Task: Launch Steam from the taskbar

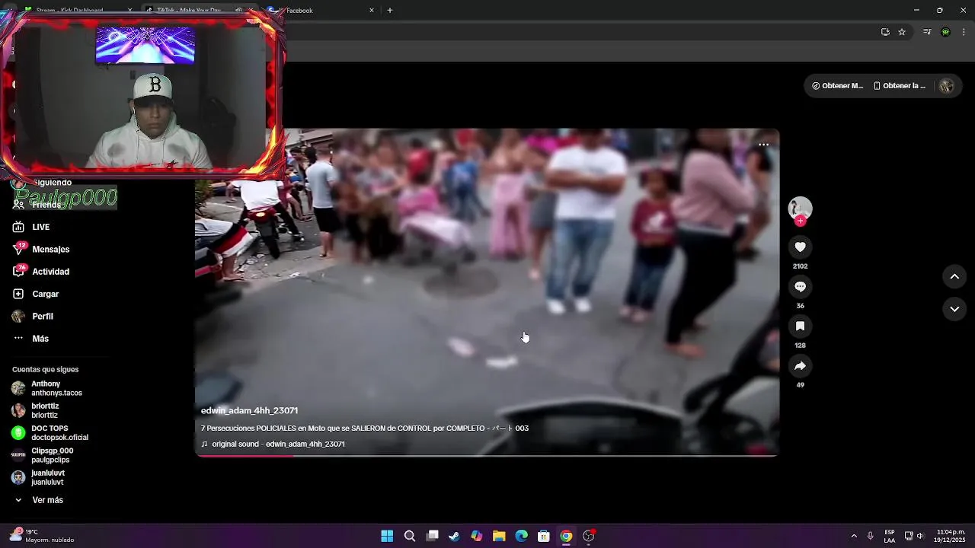Action: tap(454, 536)
